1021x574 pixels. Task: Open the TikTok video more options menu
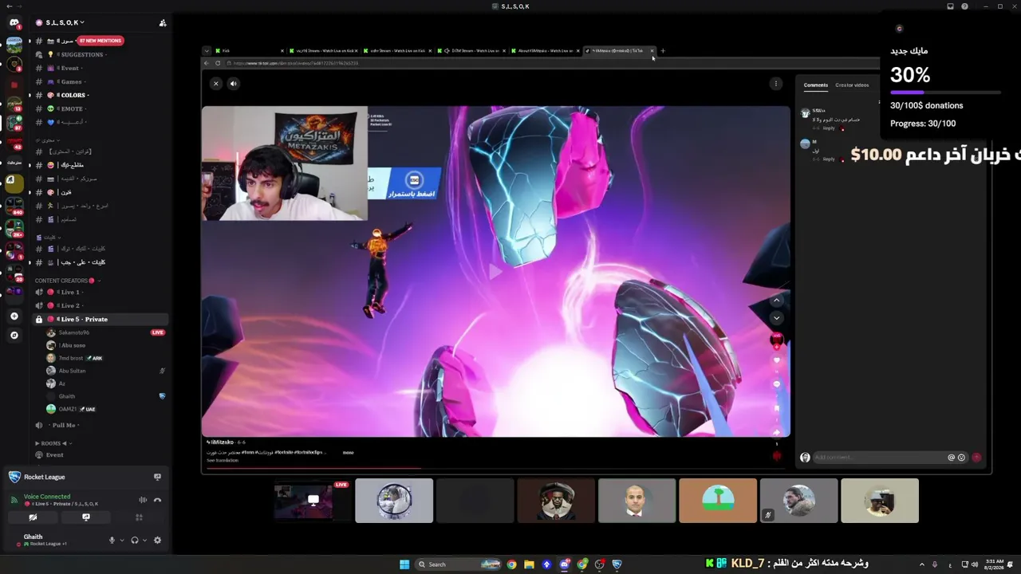775,83
